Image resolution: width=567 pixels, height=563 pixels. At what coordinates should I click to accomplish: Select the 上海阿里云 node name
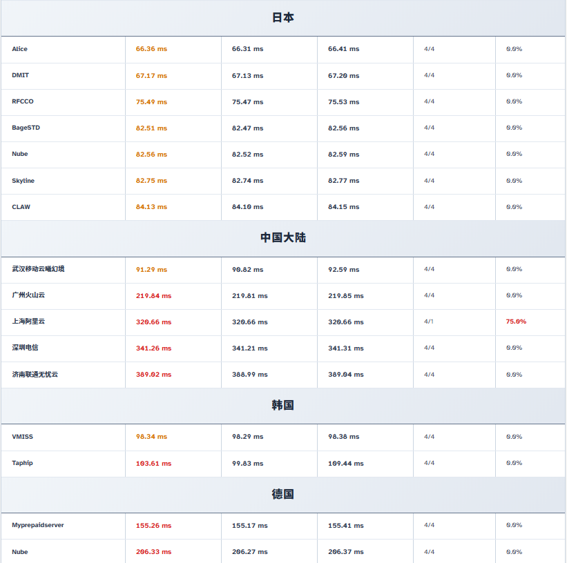28,322
